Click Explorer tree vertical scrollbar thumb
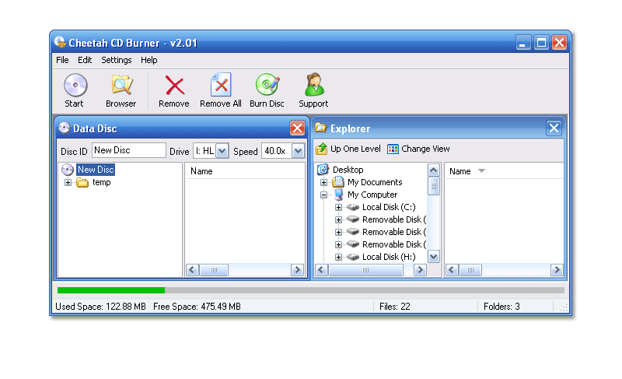The image size is (622, 379). click(x=434, y=186)
